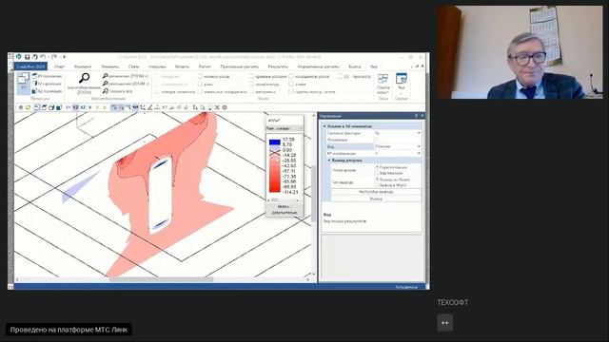The image size is (609, 342).
Task: Click the yellow refresh icon in toolbar
Action: [28, 107]
